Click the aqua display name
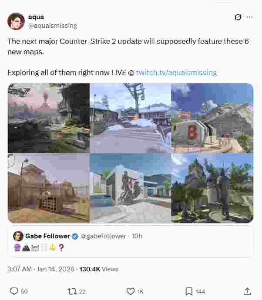 pos(36,17)
